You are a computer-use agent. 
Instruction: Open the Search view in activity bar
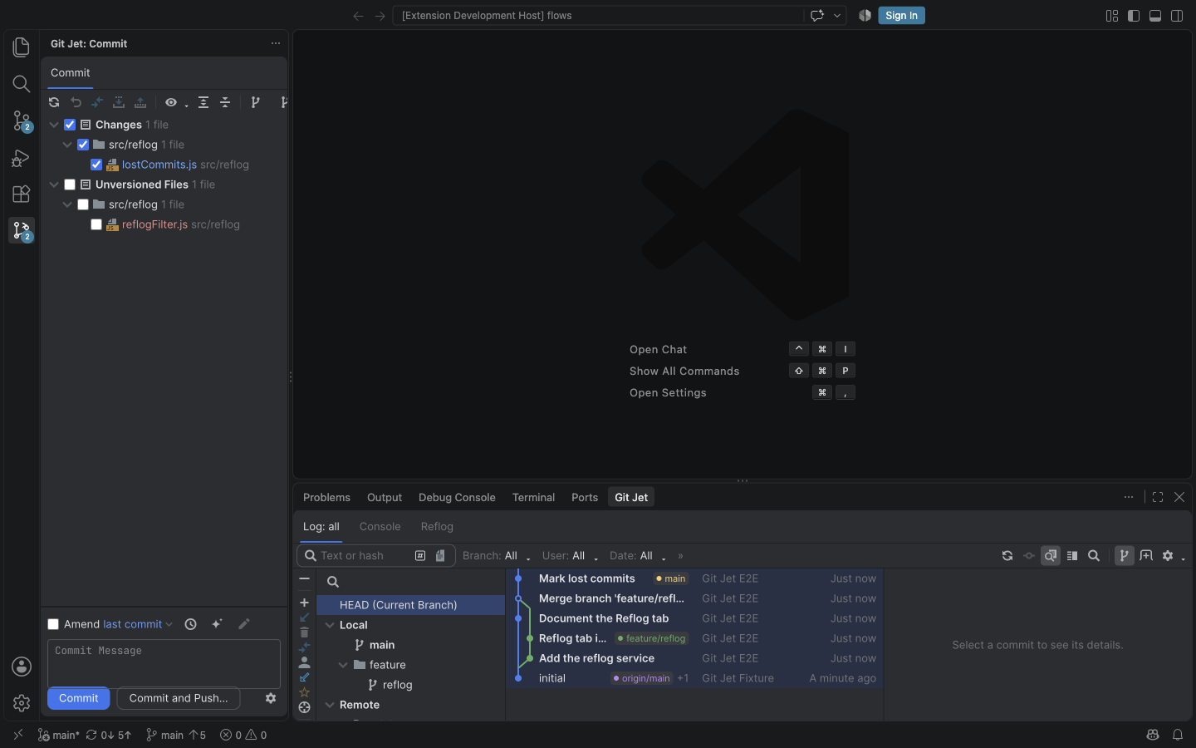click(x=22, y=84)
